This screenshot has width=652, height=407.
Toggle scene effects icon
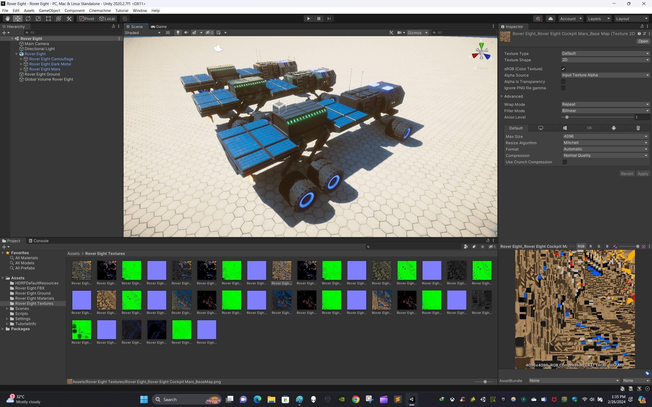pyautogui.click(x=194, y=33)
